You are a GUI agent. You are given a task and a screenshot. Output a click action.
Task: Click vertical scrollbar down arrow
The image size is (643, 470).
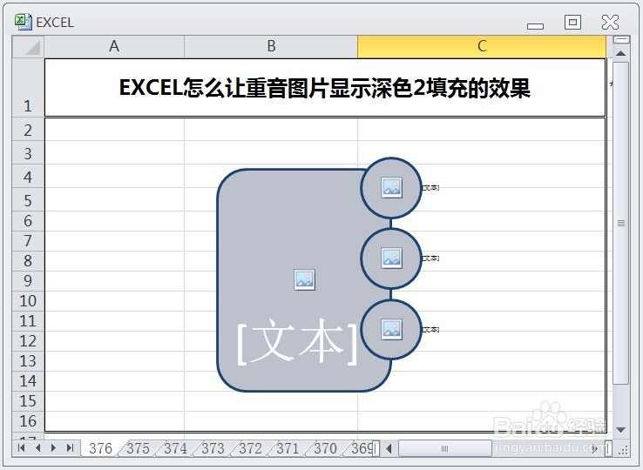tap(621, 430)
